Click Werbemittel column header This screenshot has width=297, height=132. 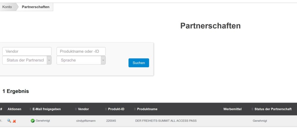pos(232,109)
